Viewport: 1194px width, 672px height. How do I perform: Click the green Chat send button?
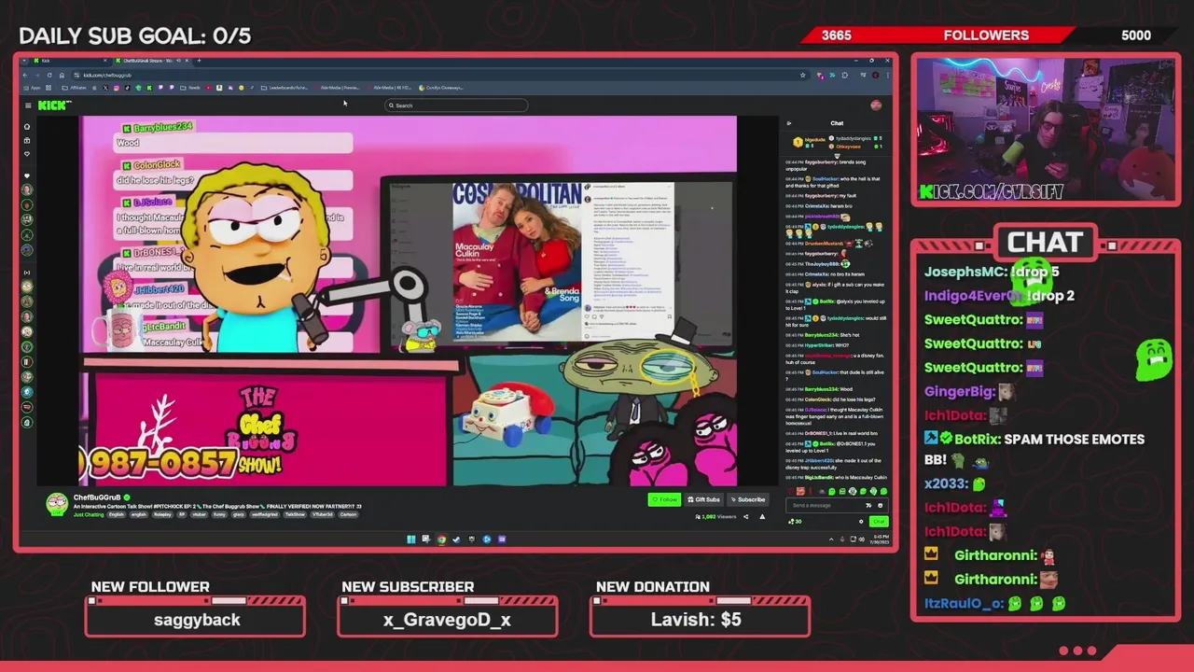click(x=879, y=522)
